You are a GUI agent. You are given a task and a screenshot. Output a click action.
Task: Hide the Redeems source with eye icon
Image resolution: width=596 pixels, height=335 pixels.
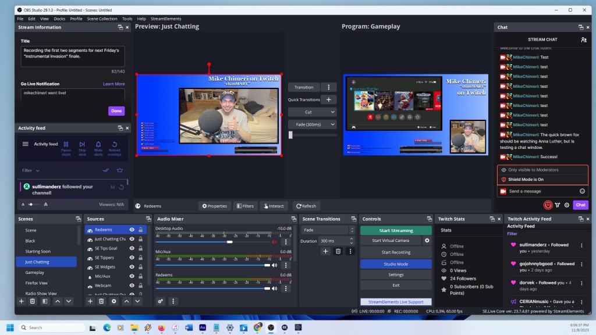(x=132, y=230)
